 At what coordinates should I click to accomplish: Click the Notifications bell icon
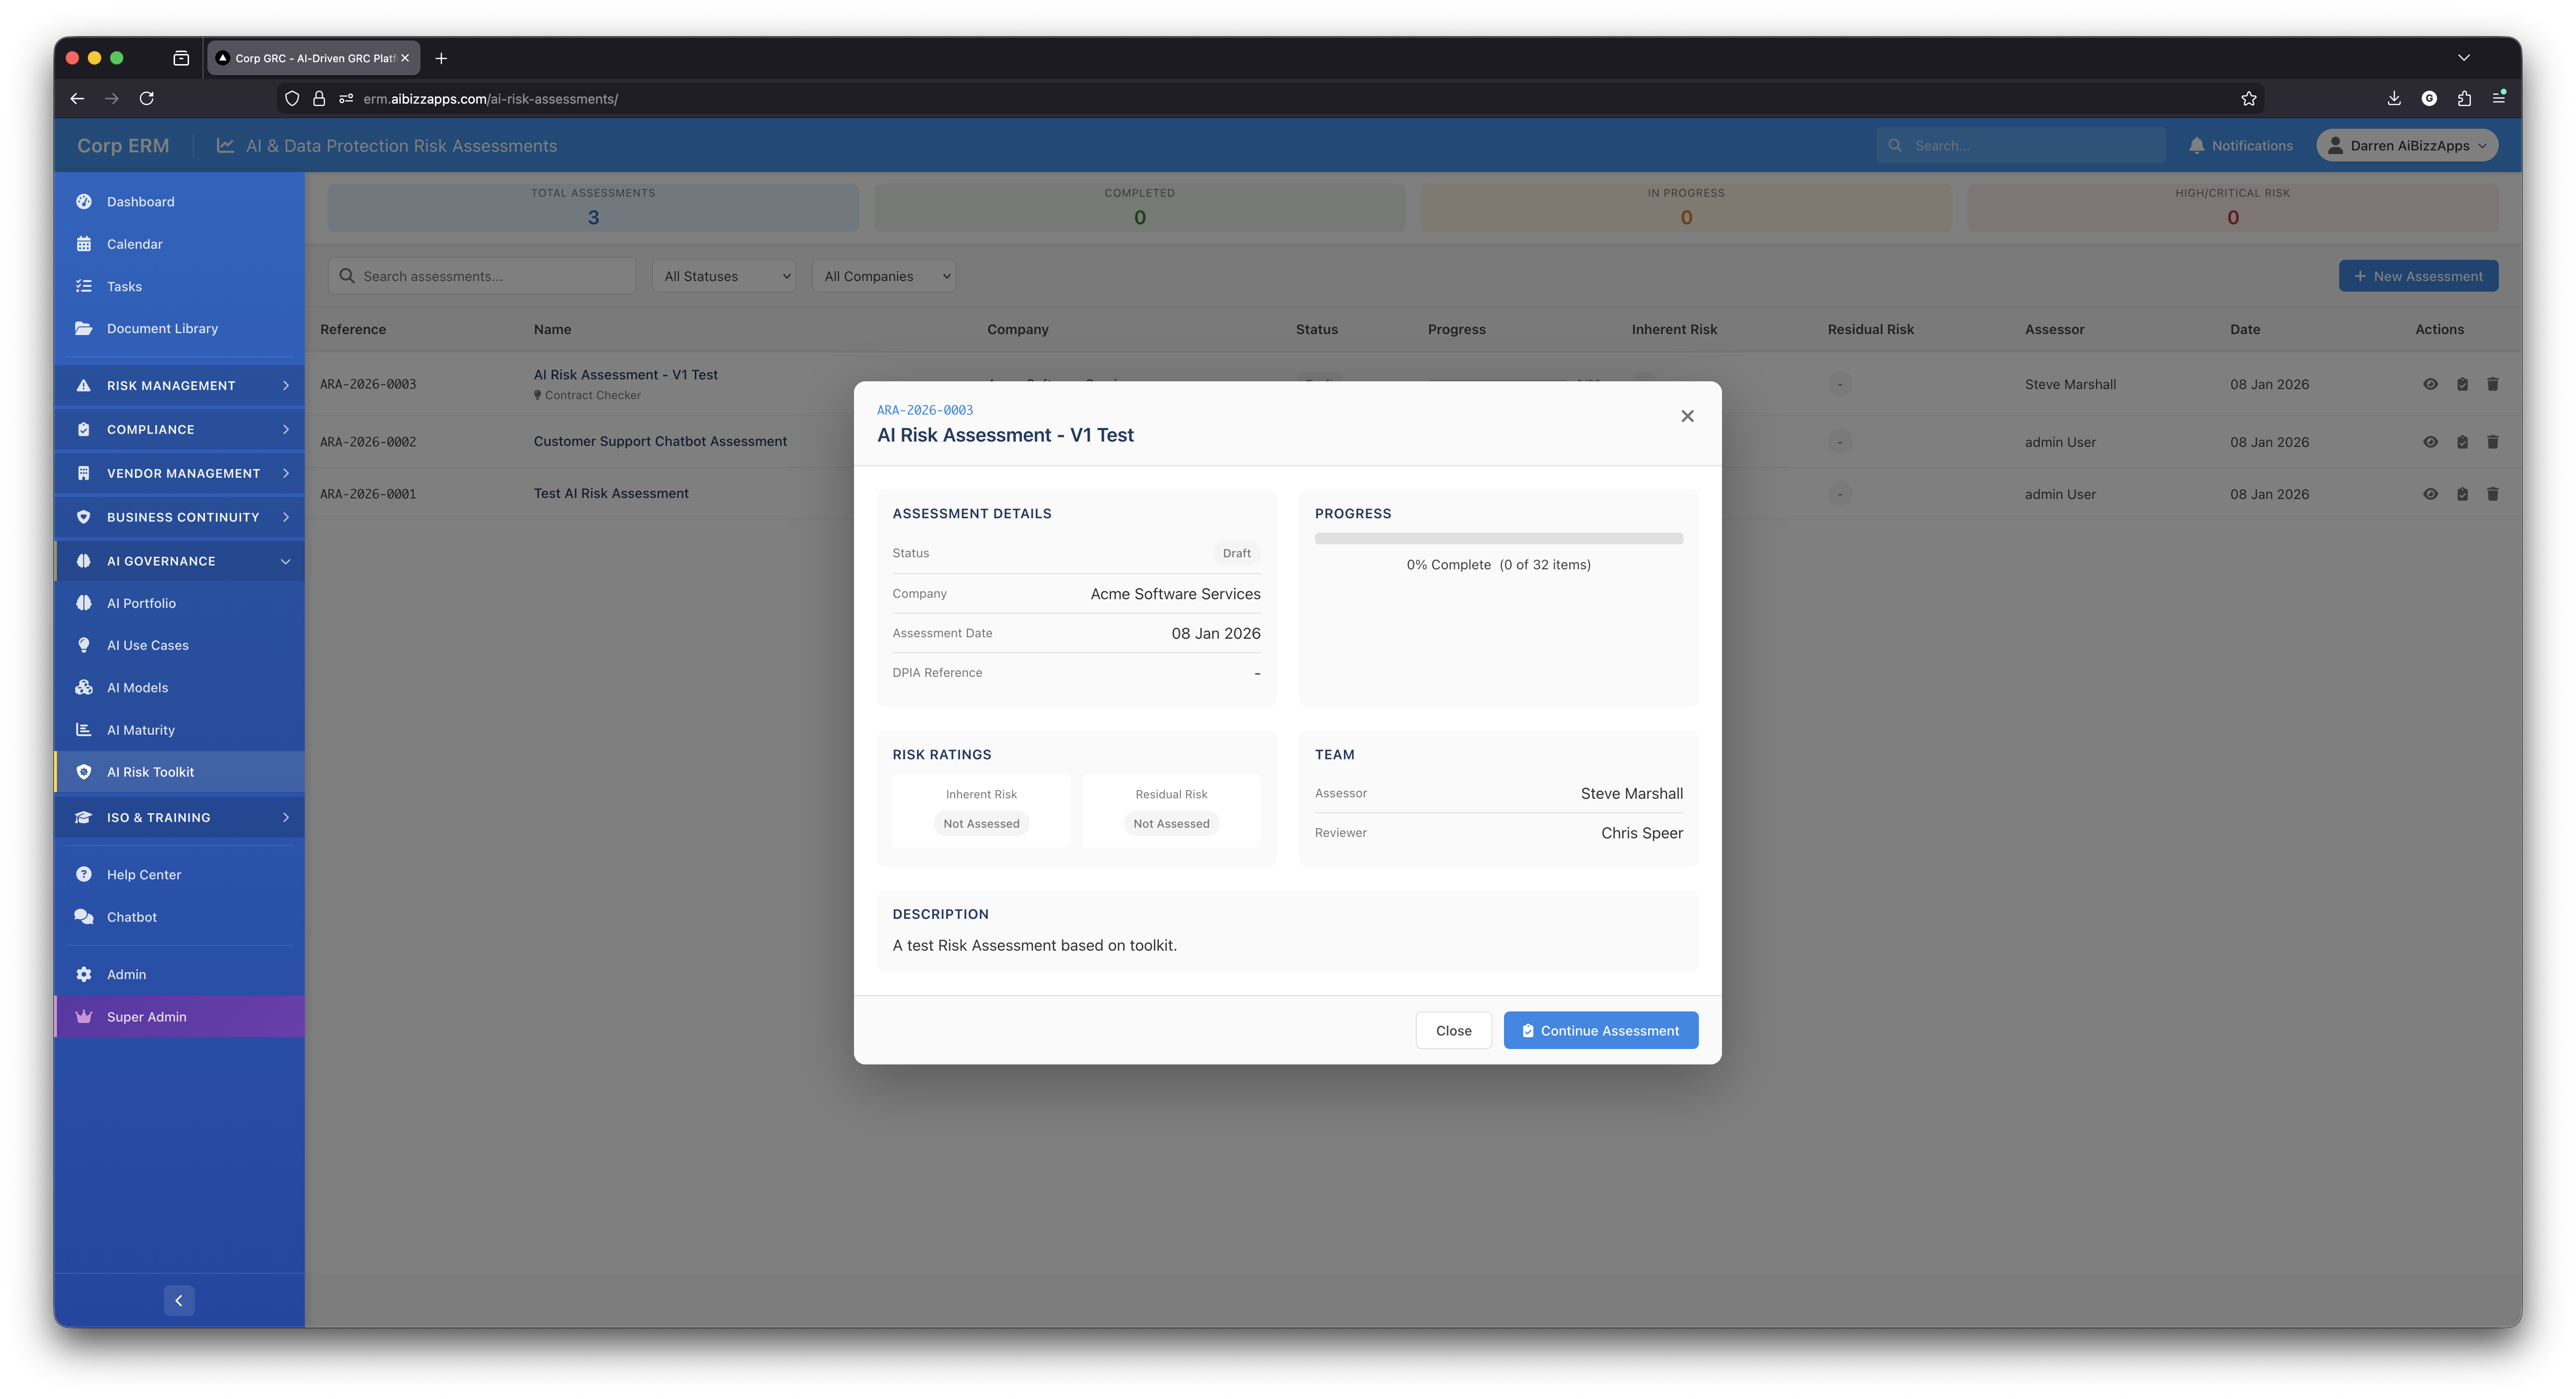[2196, 146]
